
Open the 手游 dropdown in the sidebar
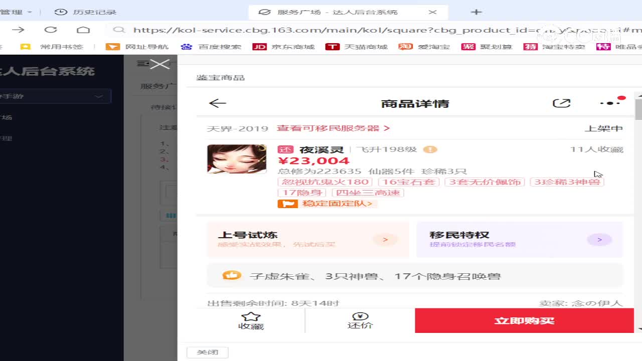(x=55, y=96)
